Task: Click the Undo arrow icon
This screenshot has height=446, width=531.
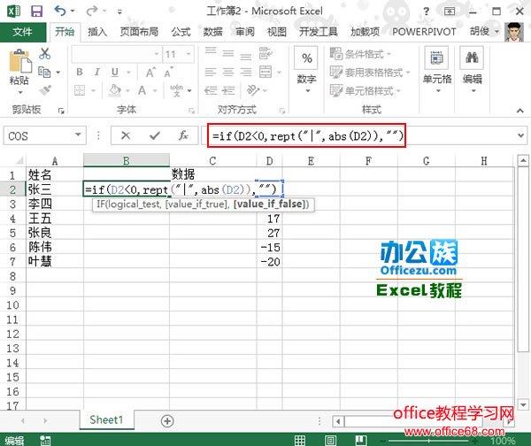Action: tap(60, 11)
